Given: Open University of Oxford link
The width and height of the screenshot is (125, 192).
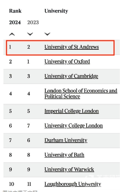Looking at the screenshot, I should coord(67,62).
